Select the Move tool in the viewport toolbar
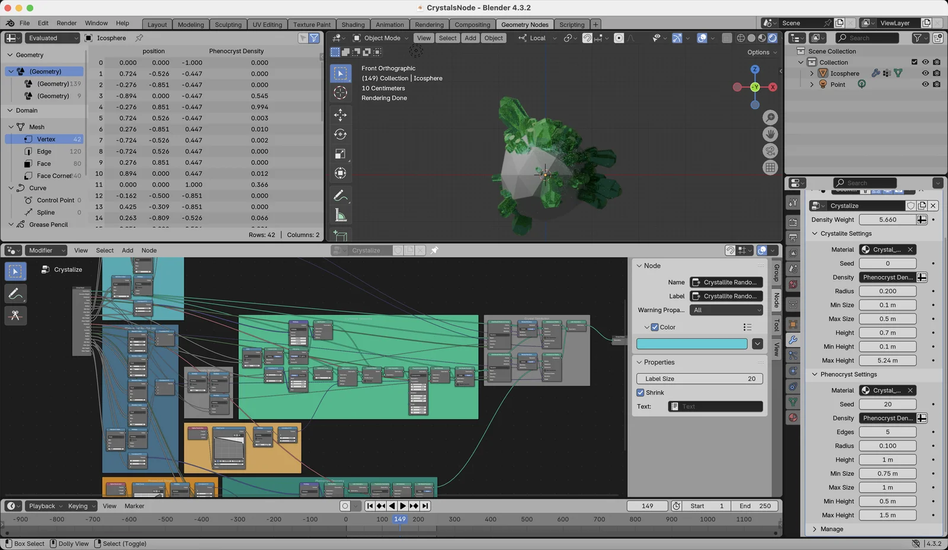948x550 pixels. click(x=340, y=115)
